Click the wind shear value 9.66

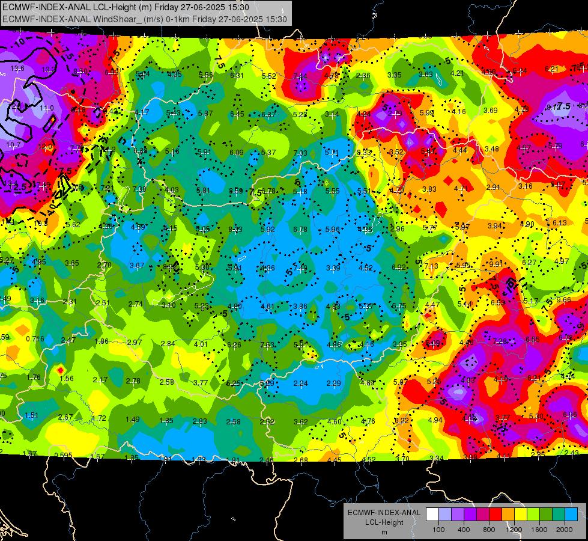pyautogui.click(x=563, y=299)
